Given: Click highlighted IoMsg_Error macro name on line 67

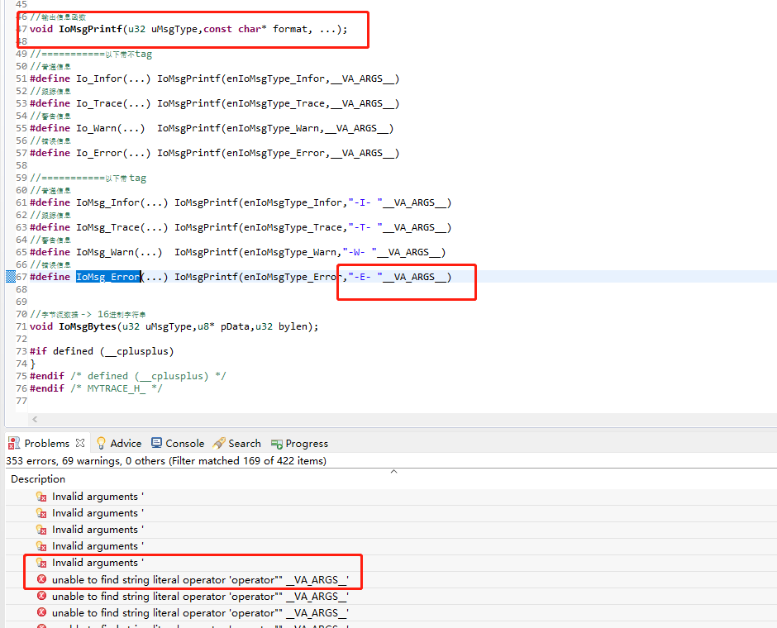Looking at the screenshot, I should pos(108,277).
